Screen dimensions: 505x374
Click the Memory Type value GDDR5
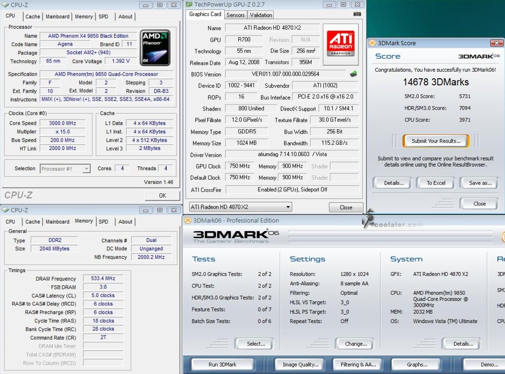[x=247, y=132]
